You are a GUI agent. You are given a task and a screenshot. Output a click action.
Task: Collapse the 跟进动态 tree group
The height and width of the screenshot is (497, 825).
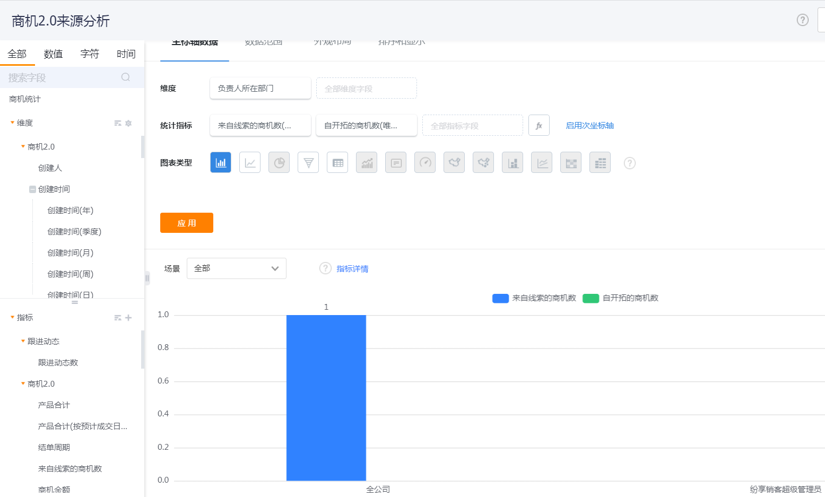(x=23, y=341)
